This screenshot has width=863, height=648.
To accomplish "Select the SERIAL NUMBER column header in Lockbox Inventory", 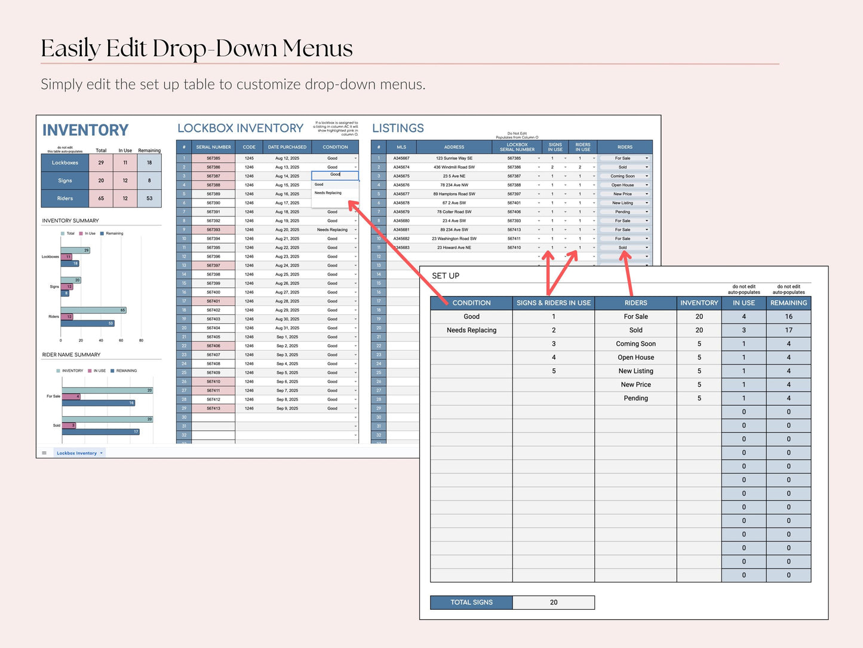I will pos(213,147).
